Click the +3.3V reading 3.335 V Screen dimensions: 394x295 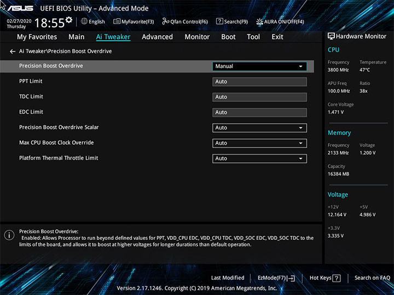point(335,236)
